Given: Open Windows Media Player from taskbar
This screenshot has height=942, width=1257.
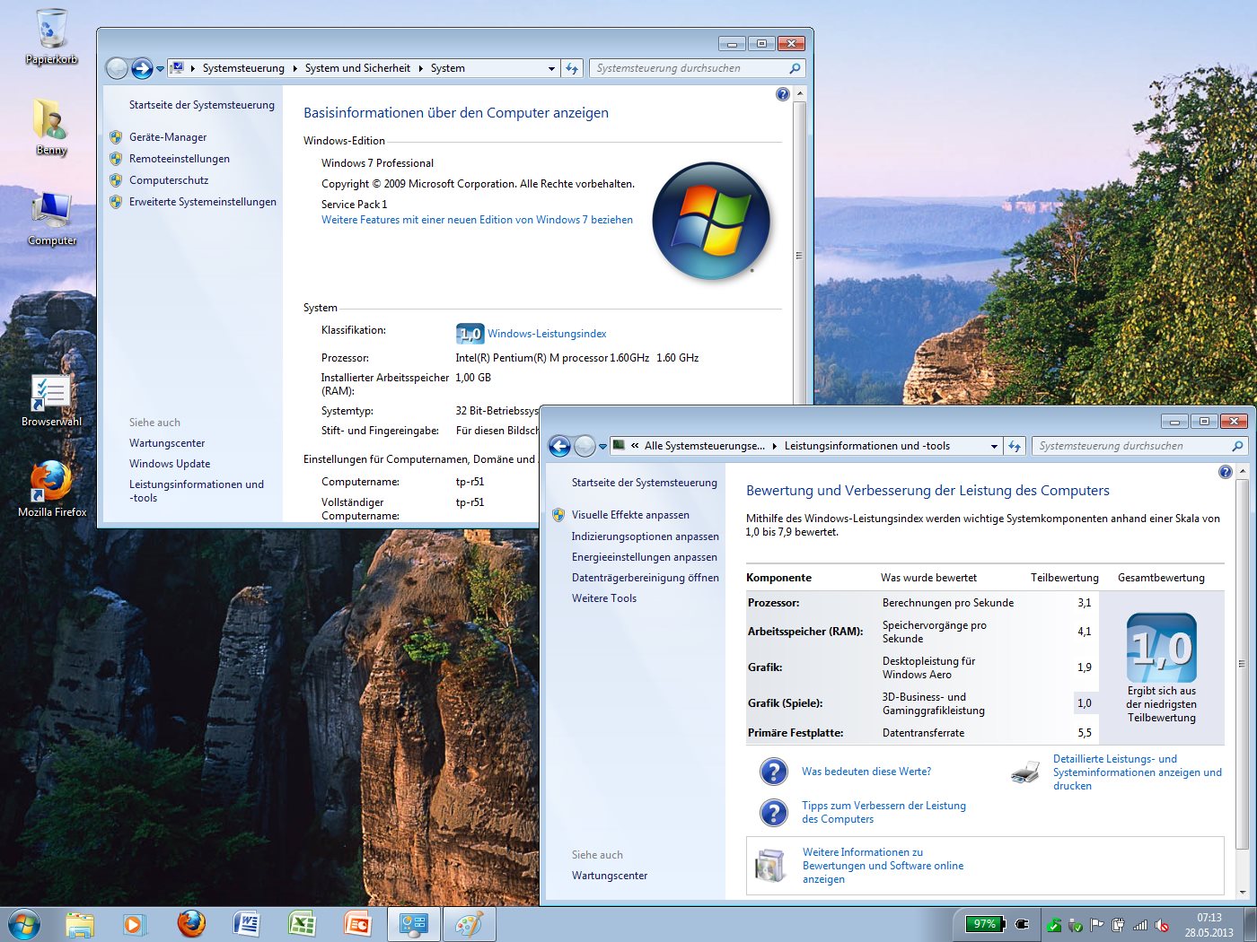Looking at the screenshot, I should [135, 924].
